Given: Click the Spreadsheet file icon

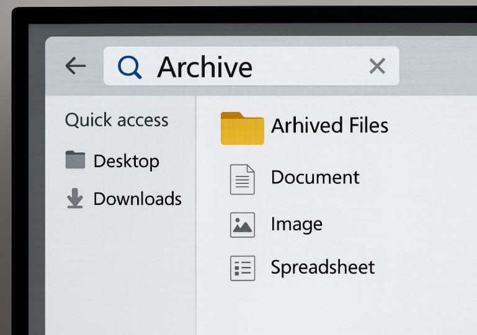Looking at the screenshot, I should click(x=243, y=268).
